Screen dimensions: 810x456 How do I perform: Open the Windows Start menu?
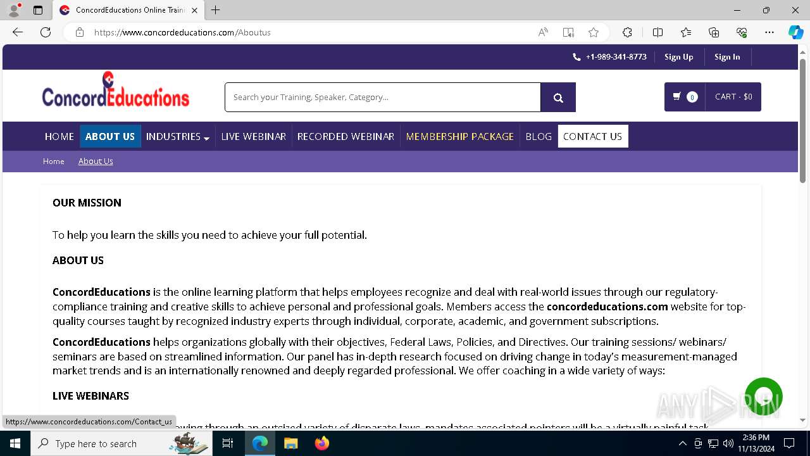[x=15, y=443]
